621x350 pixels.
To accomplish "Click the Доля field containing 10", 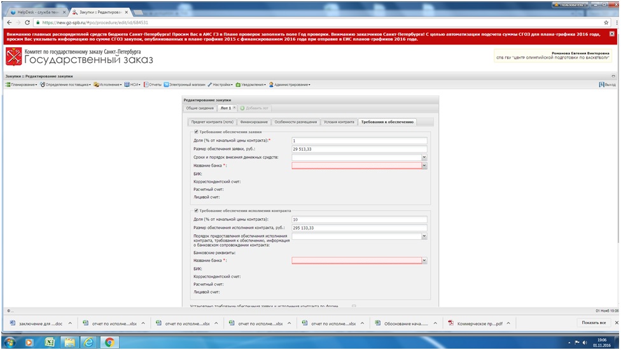I will [359, 220].
